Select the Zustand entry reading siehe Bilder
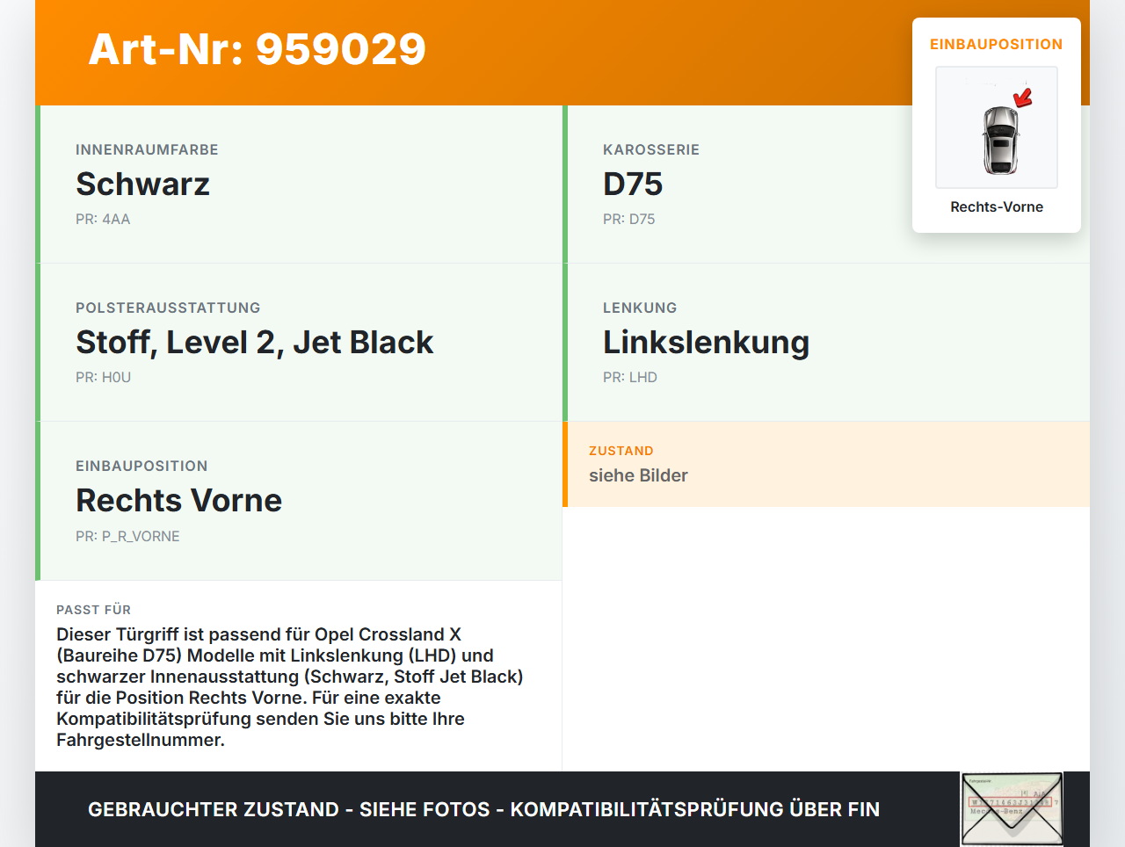 pyautogui.click(x=638, y=475)
